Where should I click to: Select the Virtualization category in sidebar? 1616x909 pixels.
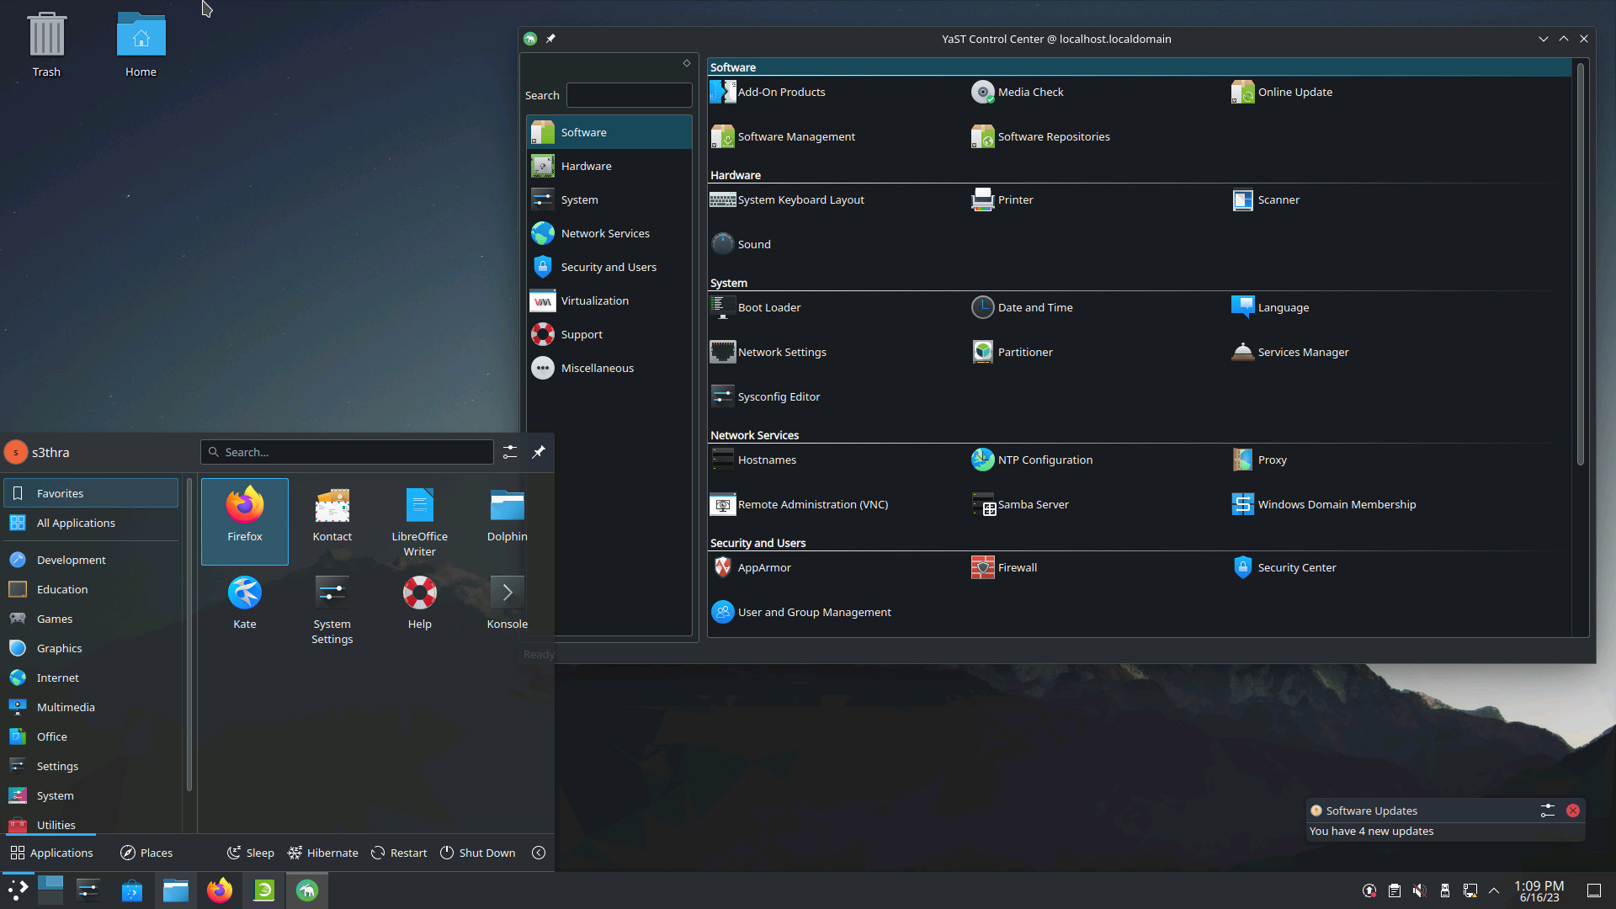[x=593, y=300]
